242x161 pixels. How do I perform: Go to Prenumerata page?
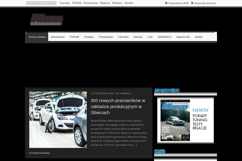pyautogui.click(x=91, y=3)
